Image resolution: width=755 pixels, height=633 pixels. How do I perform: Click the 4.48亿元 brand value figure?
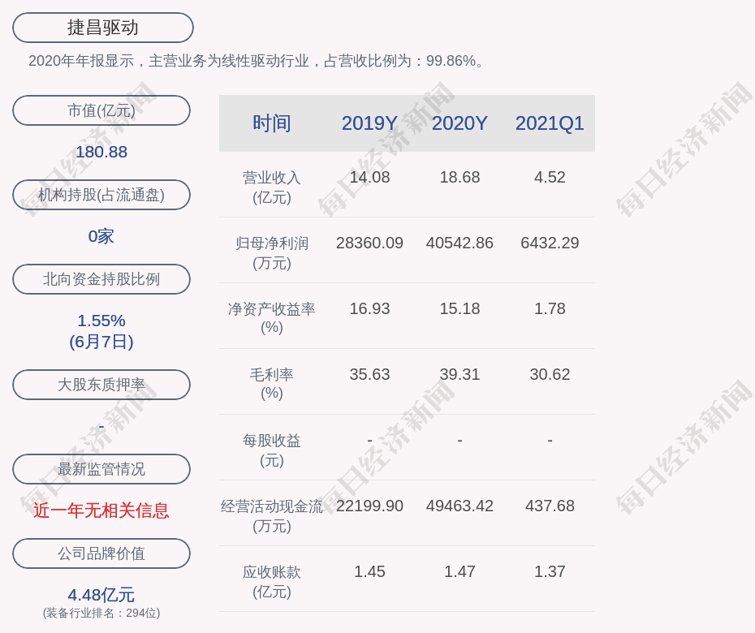[101, 595]
